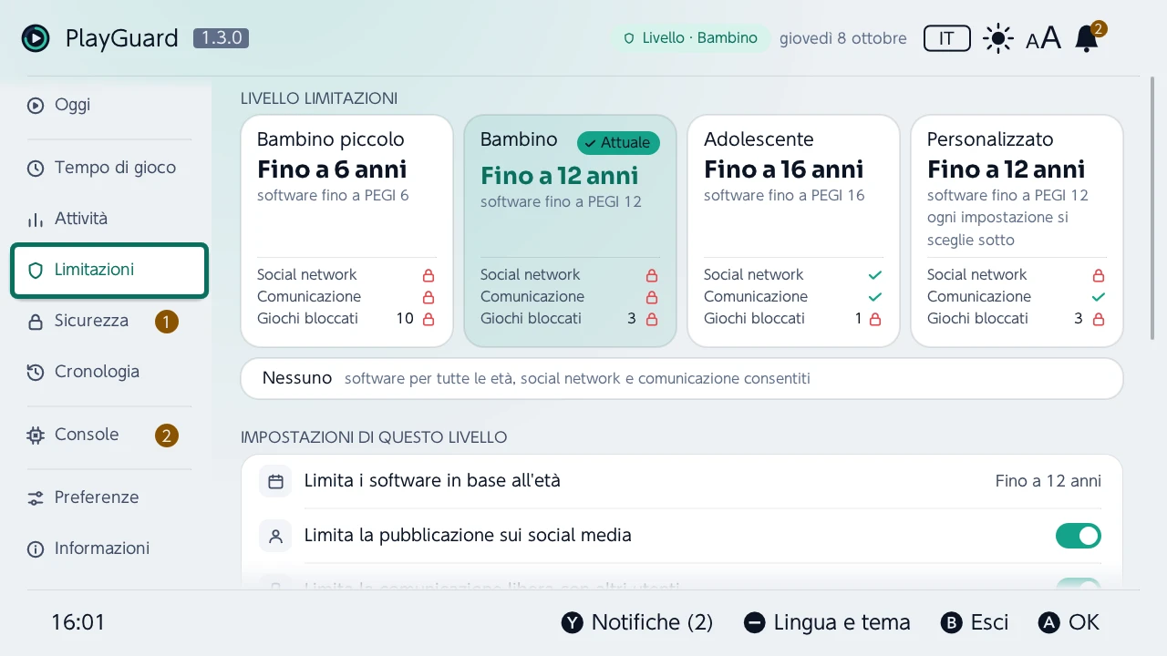The image size is (1167, 656).
Task: Open age limit value Fino a 12 anni
Action: (x=1048, y=481)
